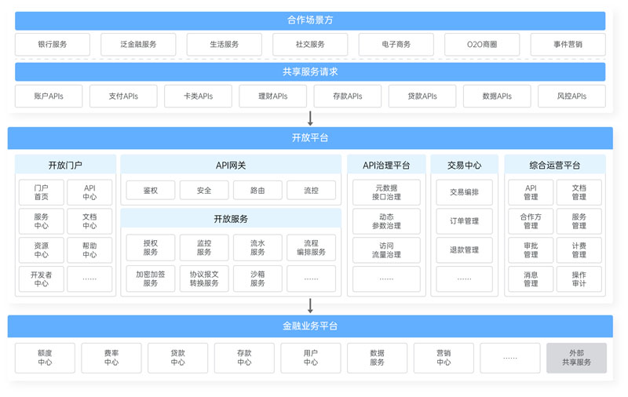628x397 pixels.
Task: Open the 沙箱服务 box
Action: click(257, 279)
